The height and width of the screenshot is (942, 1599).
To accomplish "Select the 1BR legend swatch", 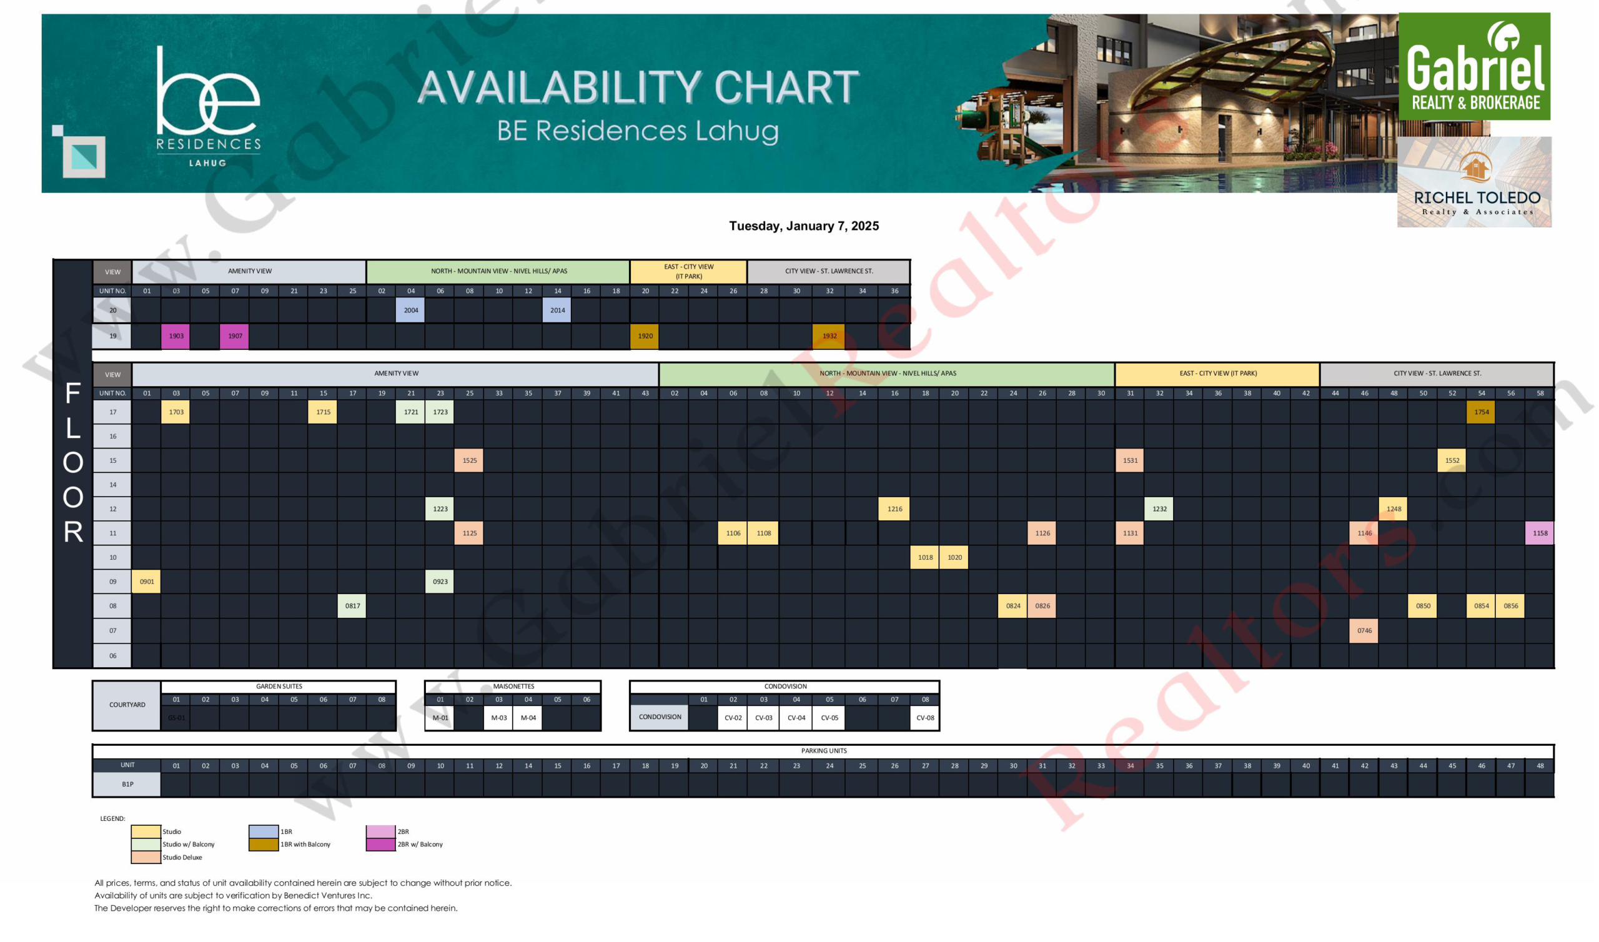I will pyautogui.click(x=264, y=831).
